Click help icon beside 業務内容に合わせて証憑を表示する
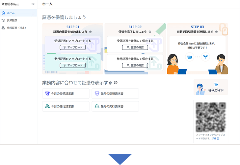The width and height of the screenshot is (240, 165). point(116,83)
